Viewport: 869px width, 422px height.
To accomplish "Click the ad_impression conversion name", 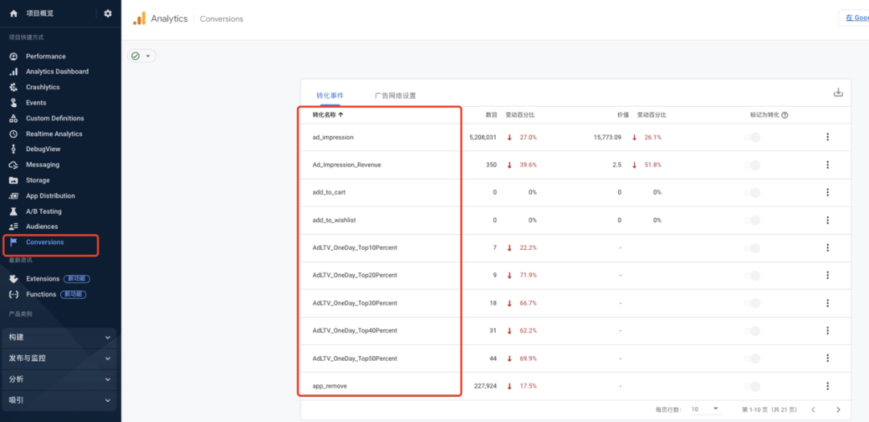I will [333, 137].
